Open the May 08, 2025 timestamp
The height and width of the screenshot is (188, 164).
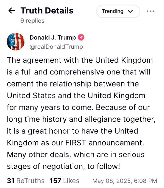coord(125,181)
